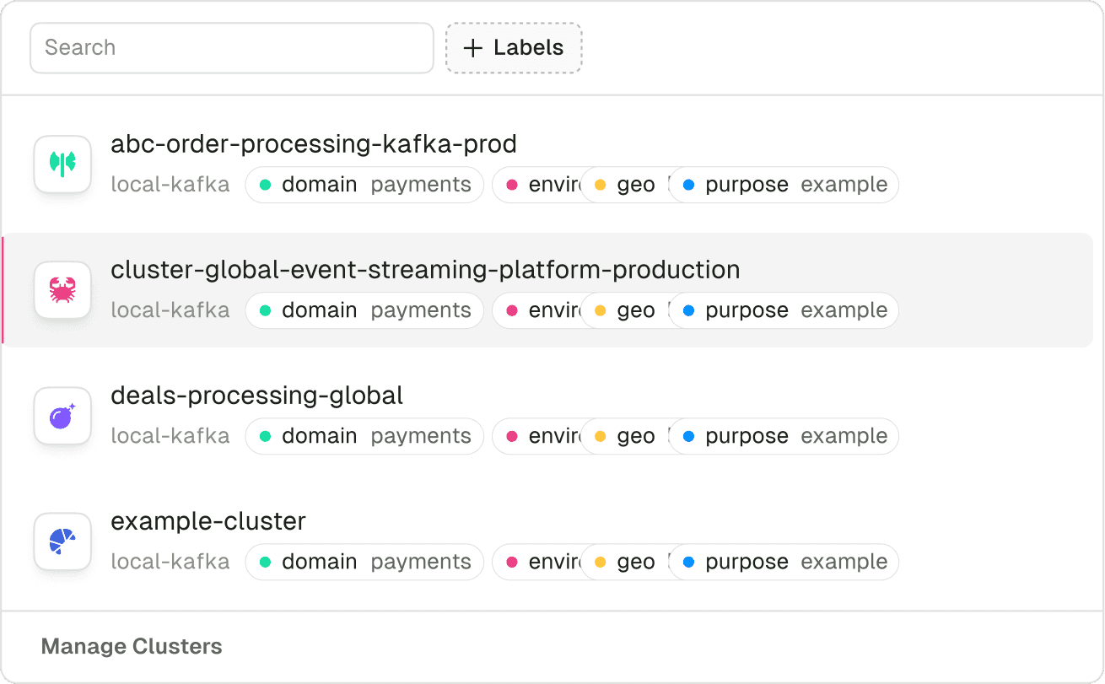The image size is (1105, 684).
Task: Click the purple bomb icon for deals-processing-global
Action: (x=62, y=415)
